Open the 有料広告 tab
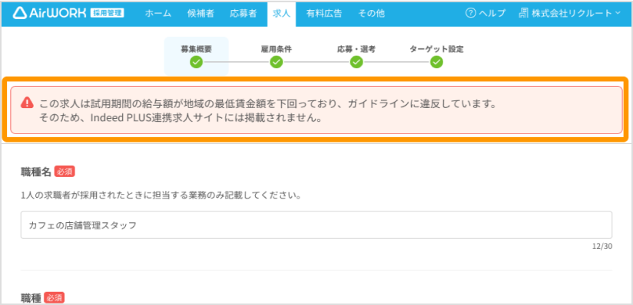The width and height of the screenshot is (633, 305). click(x=324, y=13)
